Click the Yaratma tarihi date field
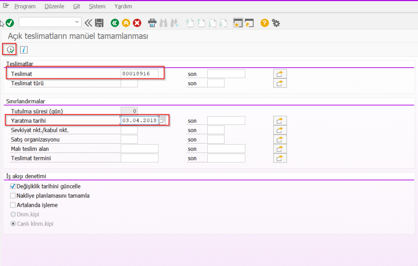 coord(140,120)
